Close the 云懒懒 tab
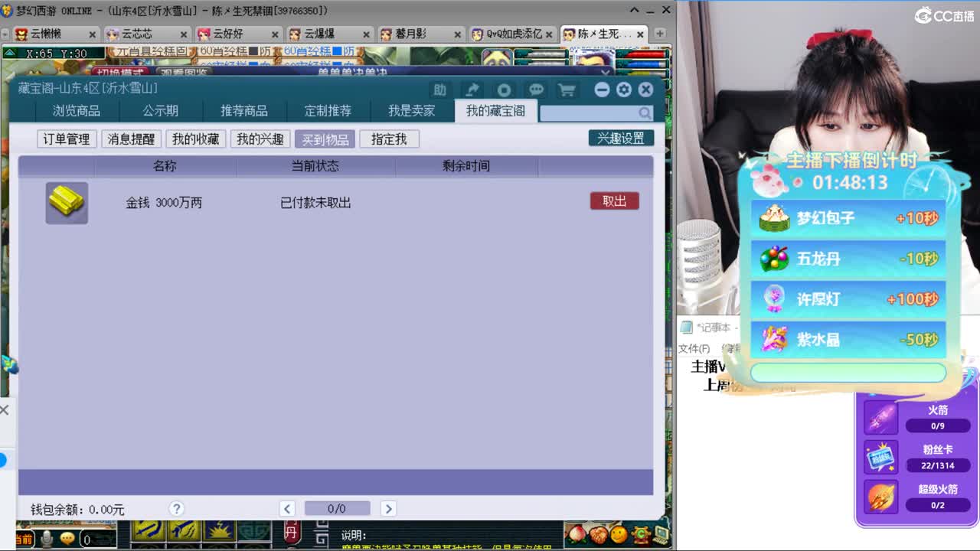980x551 pixels. tap(93, 34)
